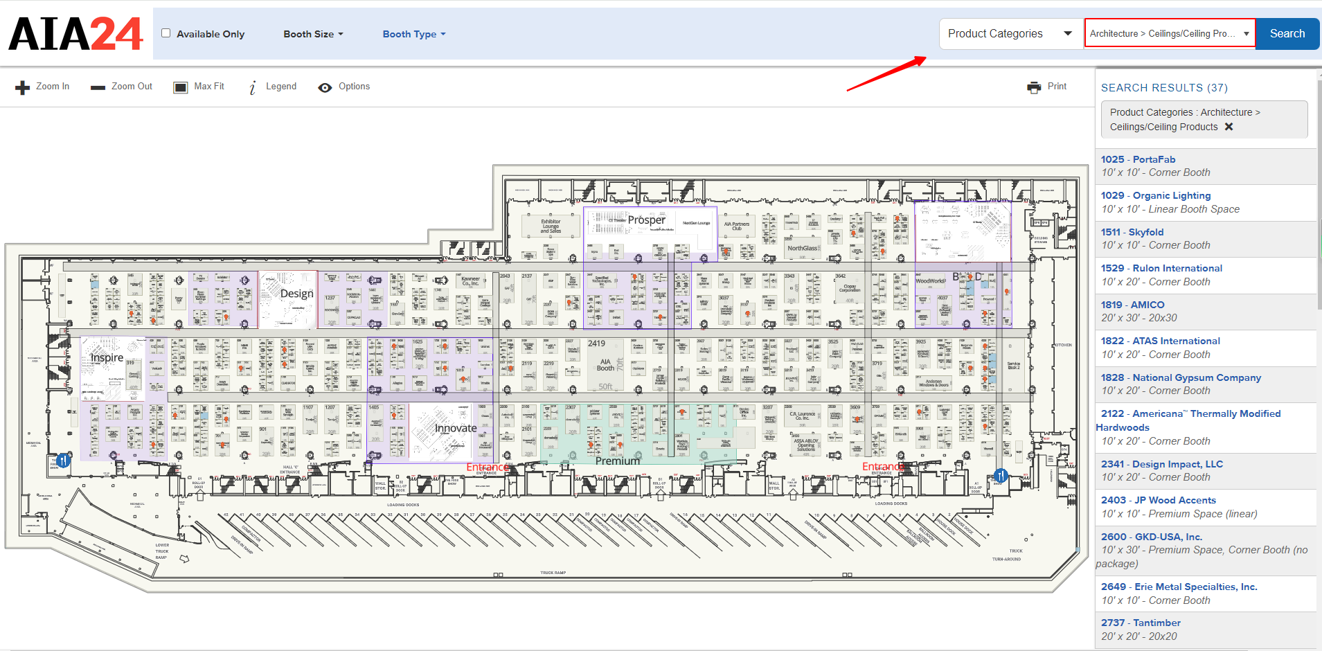Open the Booth Type dropdown
The width and height of the screenshot is (1322, 651).
[414, 34]
